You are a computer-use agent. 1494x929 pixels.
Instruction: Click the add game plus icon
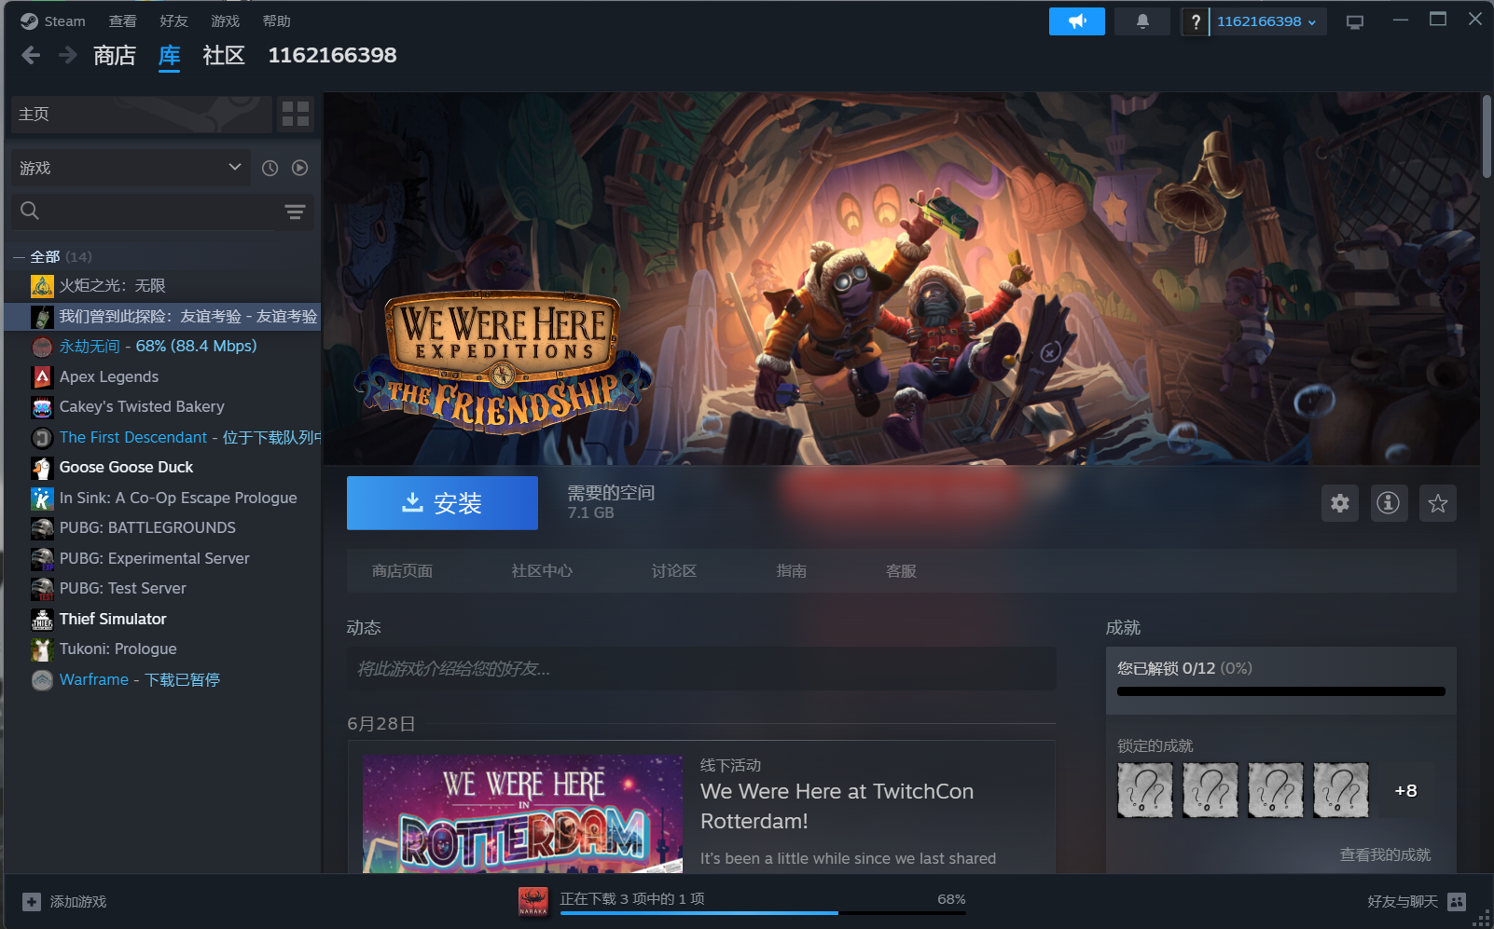pos(32,902)
